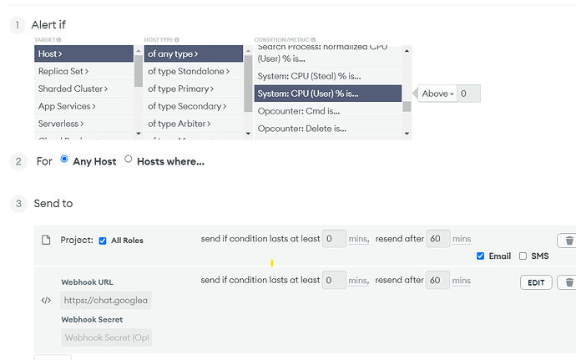Open the Above threshold operator dropdown
Screen dimensions: 576x360
437,94
